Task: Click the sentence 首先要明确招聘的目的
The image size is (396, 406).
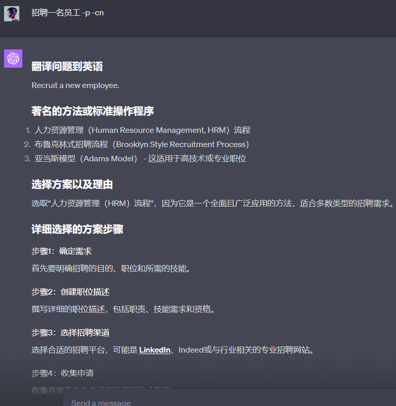Action: (x=111, y=269)
